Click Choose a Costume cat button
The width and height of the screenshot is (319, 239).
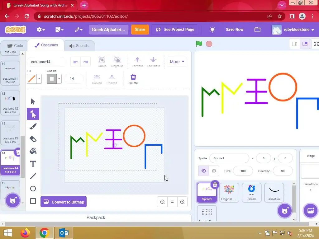point(13,200)
